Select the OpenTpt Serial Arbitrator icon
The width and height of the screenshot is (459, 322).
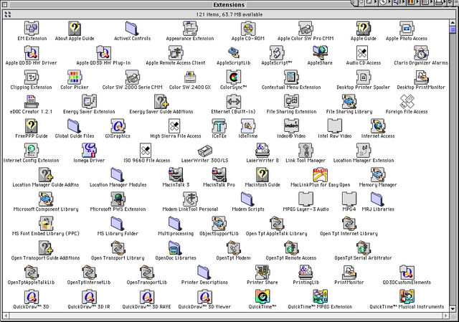point(363,247)
